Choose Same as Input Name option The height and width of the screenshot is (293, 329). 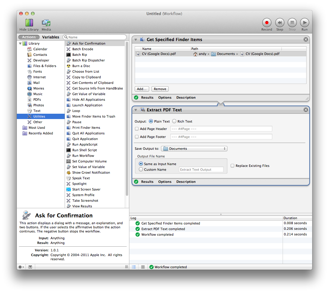point(141,164)
